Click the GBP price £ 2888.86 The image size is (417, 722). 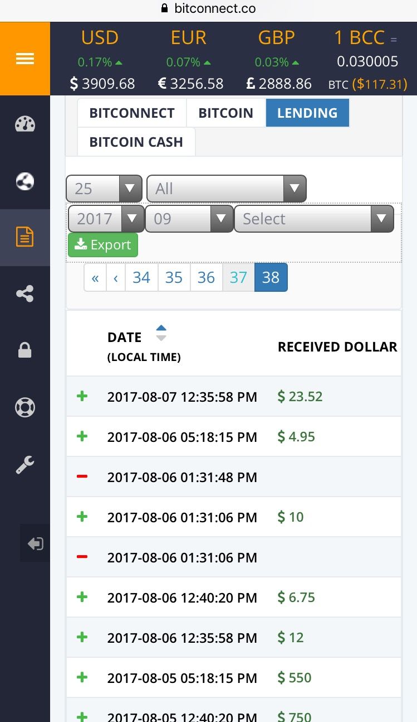coord(279,84)
